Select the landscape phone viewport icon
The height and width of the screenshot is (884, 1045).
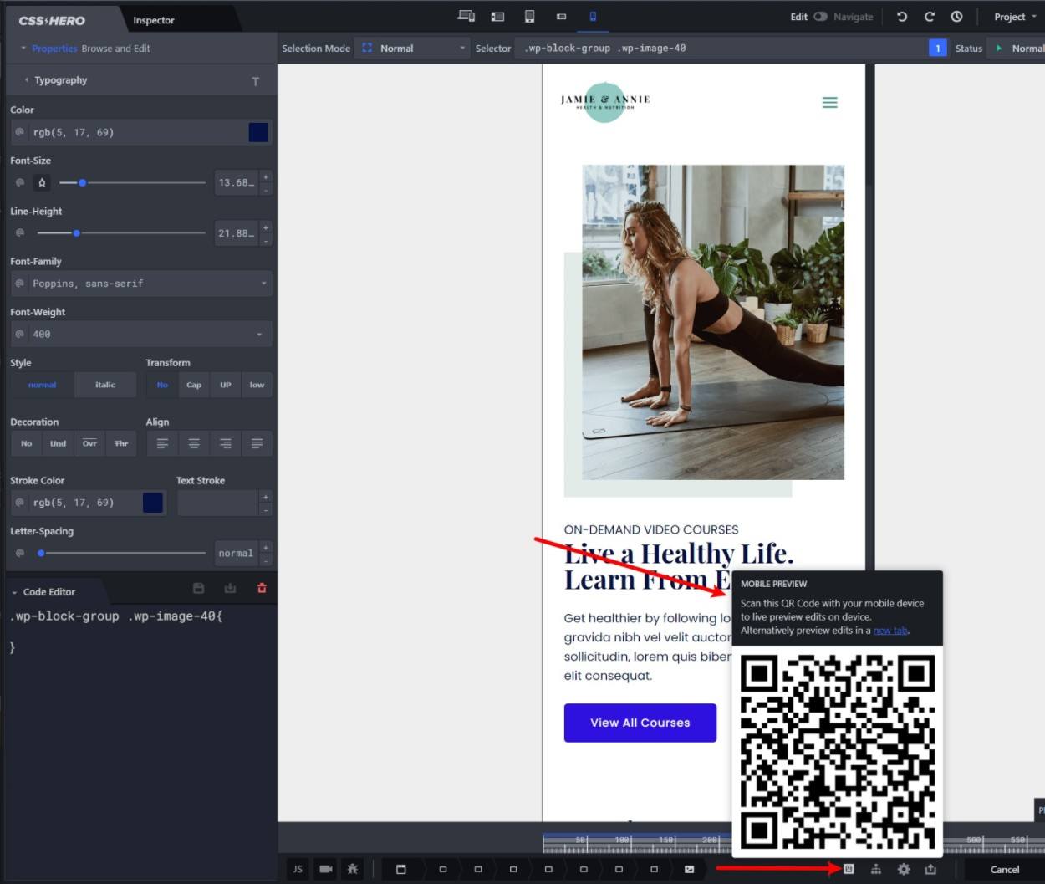[561, 16]
